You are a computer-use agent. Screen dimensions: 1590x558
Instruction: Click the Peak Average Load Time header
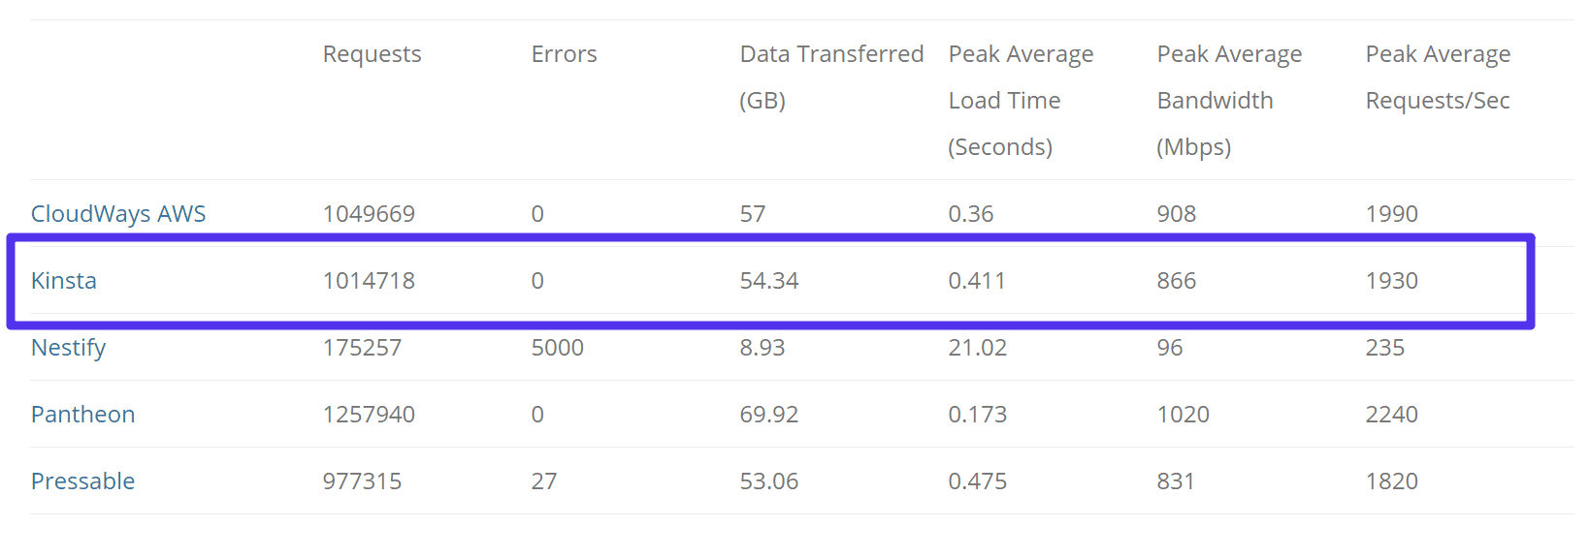pos(1021,101)
